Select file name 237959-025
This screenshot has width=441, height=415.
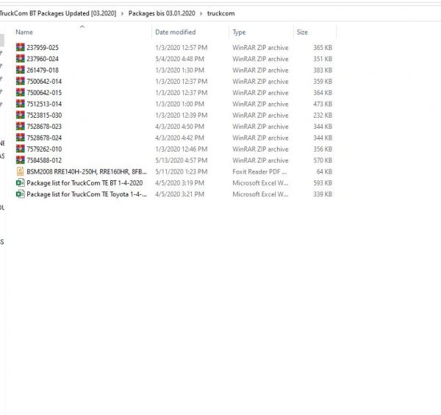coord(43,48)
